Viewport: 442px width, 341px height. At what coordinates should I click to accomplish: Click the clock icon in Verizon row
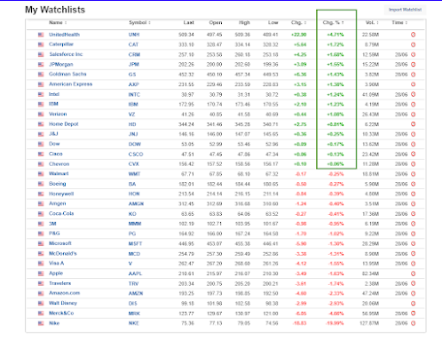click(414, 115)
